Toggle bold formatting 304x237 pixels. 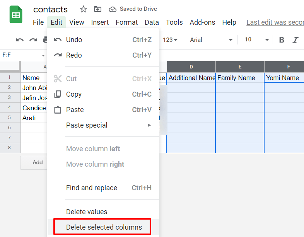(282, 40)
